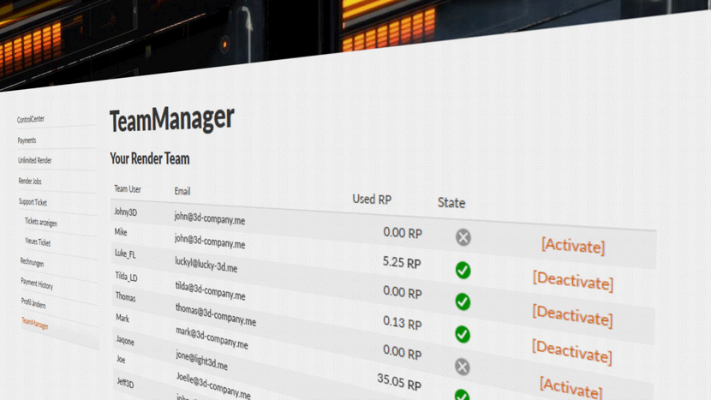711x400 pixels.
Task: Open Unlimited Render from the sidebar
Action: coord(35,160)
